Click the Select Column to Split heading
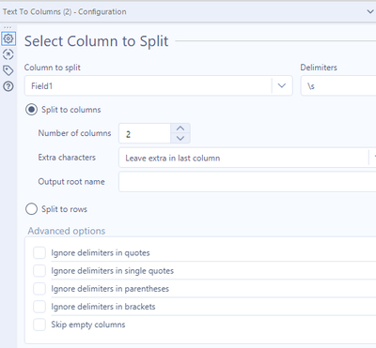 pos(97,41)
